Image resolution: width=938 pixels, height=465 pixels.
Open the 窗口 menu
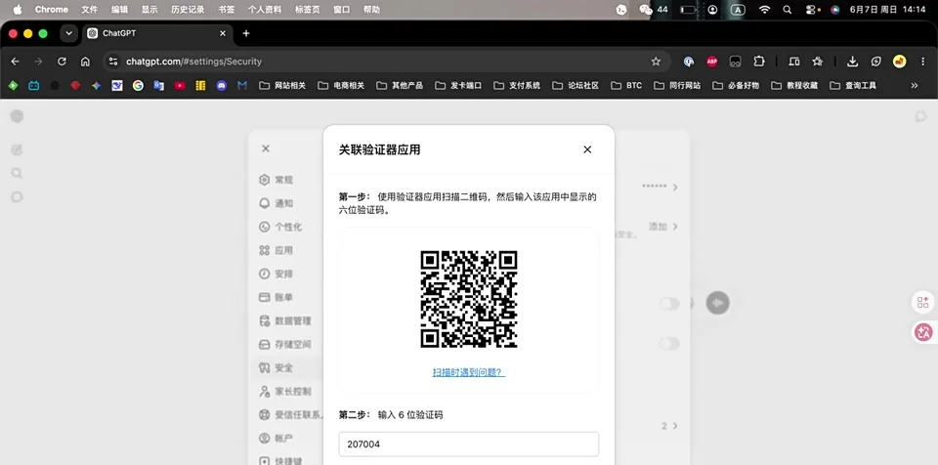[342, 10]
